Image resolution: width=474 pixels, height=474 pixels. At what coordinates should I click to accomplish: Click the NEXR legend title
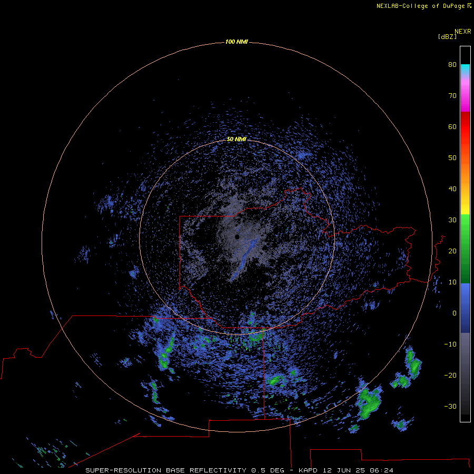[463, 32]
